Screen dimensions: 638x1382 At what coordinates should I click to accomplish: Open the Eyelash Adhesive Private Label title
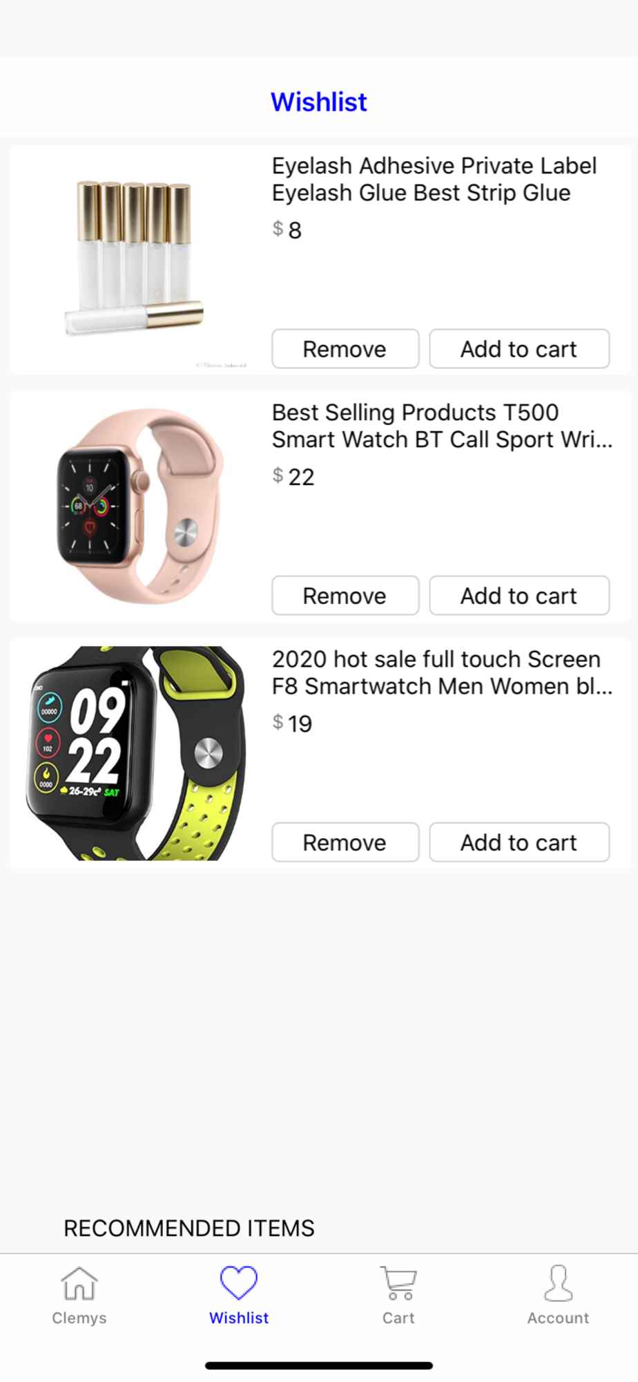point(434,179)
